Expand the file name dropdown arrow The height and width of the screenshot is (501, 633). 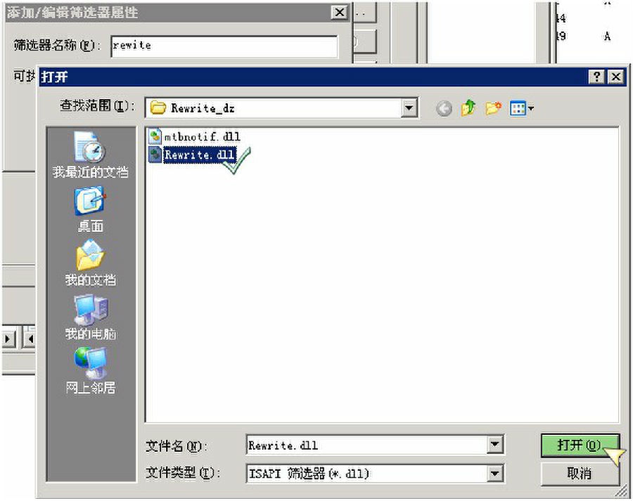pos(495,445)
